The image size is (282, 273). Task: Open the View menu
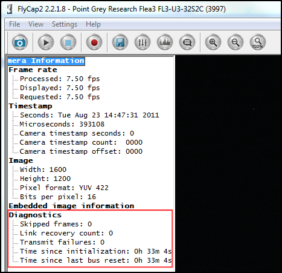[36, 24]
